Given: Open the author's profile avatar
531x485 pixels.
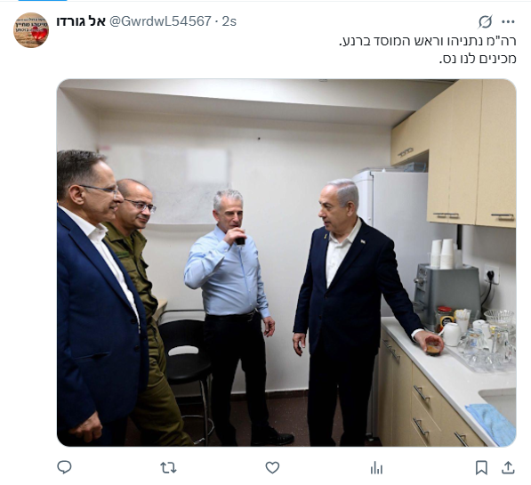Looking at the screenshot, I should click(31, 30).
